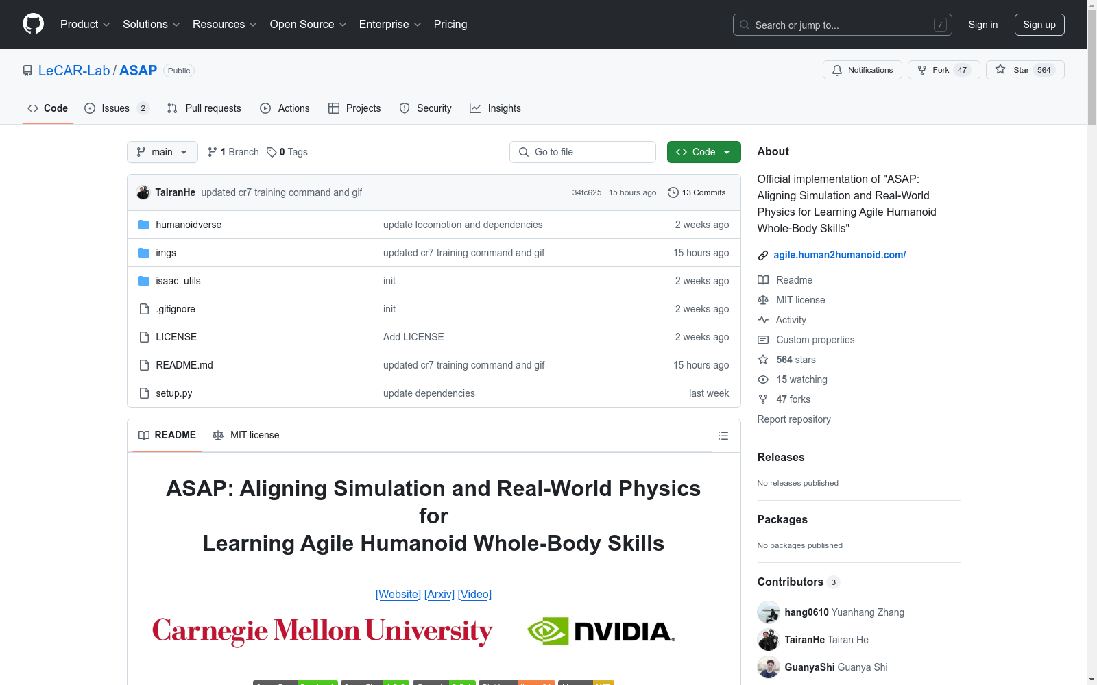The width and height of the screenshot is (1097, 685).
Task: Star the ASAP repository
Action: pos(1024,70)
